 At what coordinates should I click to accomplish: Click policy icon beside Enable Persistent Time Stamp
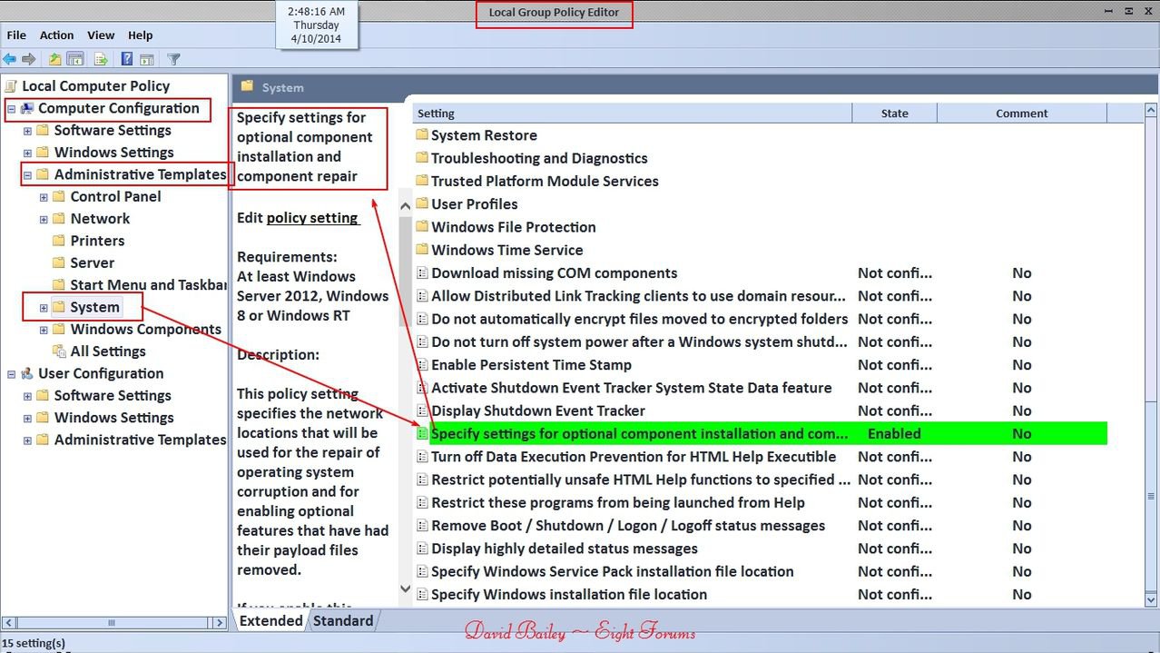421,365
